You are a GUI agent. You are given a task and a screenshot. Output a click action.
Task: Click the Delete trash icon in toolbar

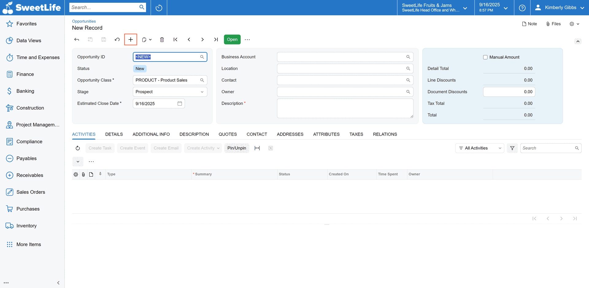coord(162,39)
